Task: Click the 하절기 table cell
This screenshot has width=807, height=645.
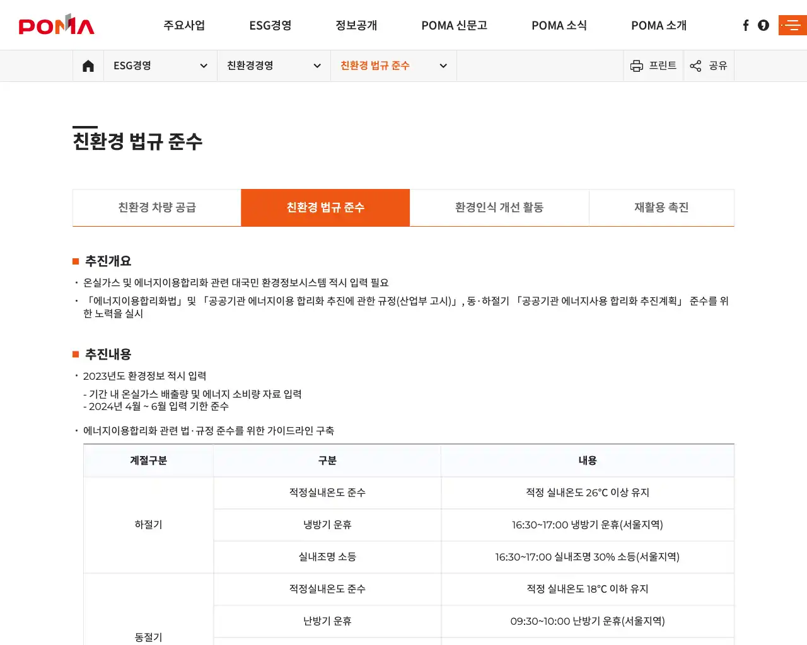Action: click(148, 525)
